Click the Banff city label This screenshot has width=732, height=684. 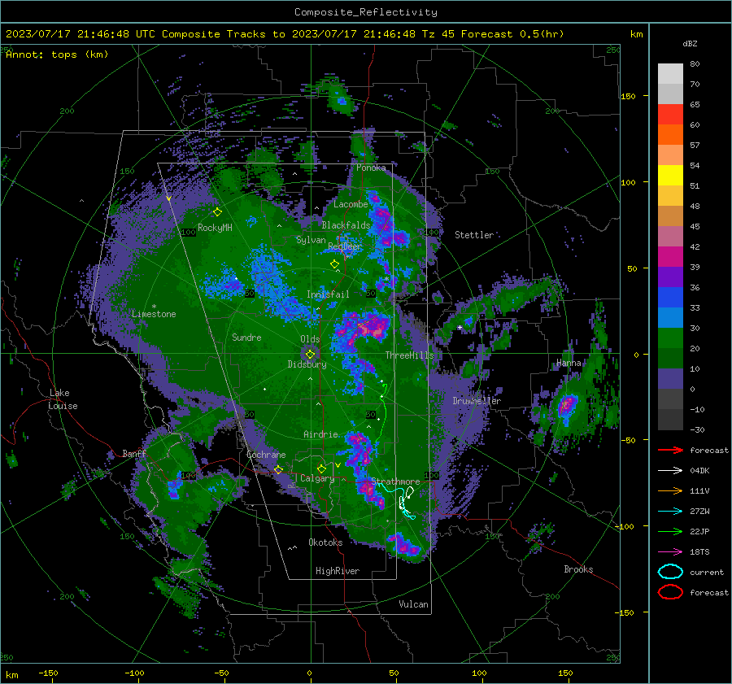click(134, 453)
